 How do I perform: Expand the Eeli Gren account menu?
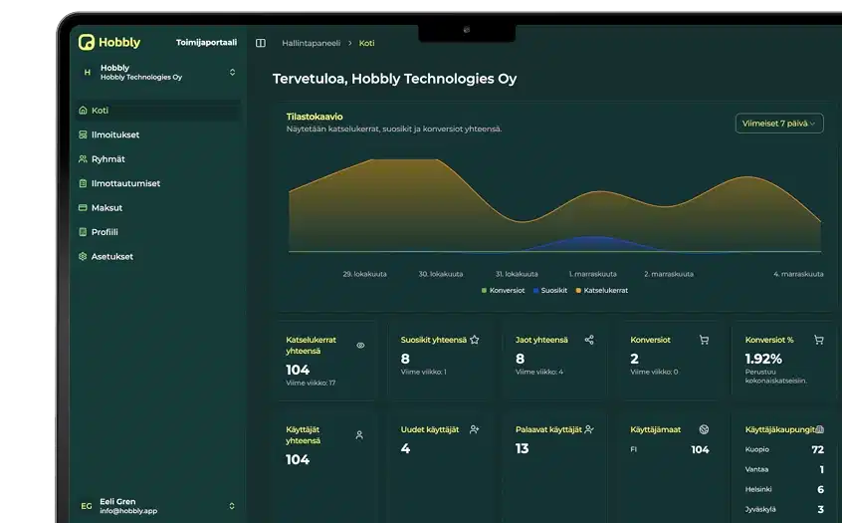(232, 506)
